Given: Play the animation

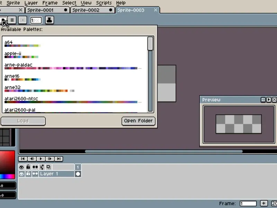Looking at the screenshot, I should [41, 159].
